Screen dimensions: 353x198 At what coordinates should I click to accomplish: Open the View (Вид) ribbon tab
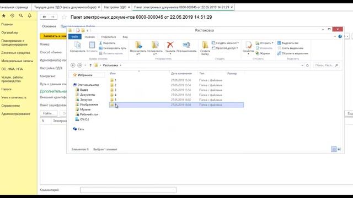pos(125,37)
